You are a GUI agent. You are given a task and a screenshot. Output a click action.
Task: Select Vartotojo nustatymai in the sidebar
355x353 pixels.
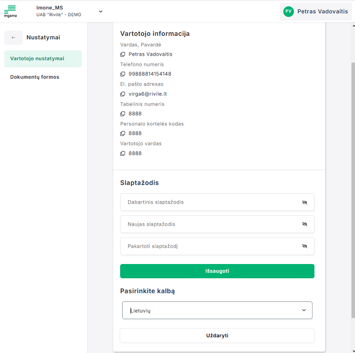click(x=42, y=59)
